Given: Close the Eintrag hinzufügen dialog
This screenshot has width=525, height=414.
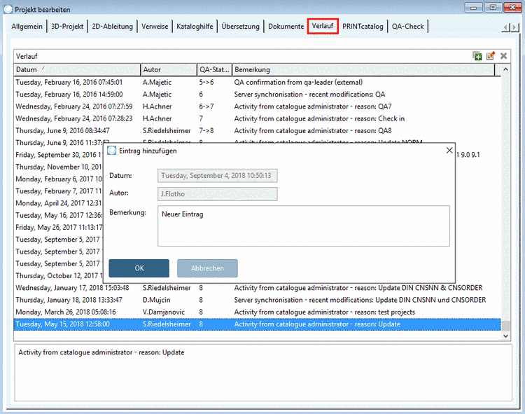Looking at the screenshot, I should pos(449,151).
